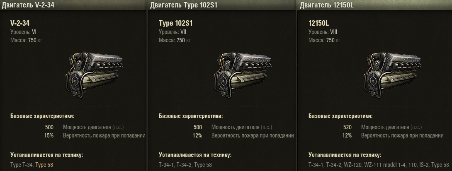Click Type T-34 in V-2-34 vehicle list
Viewport: 452px width, 171px height.
pos(22,165)
